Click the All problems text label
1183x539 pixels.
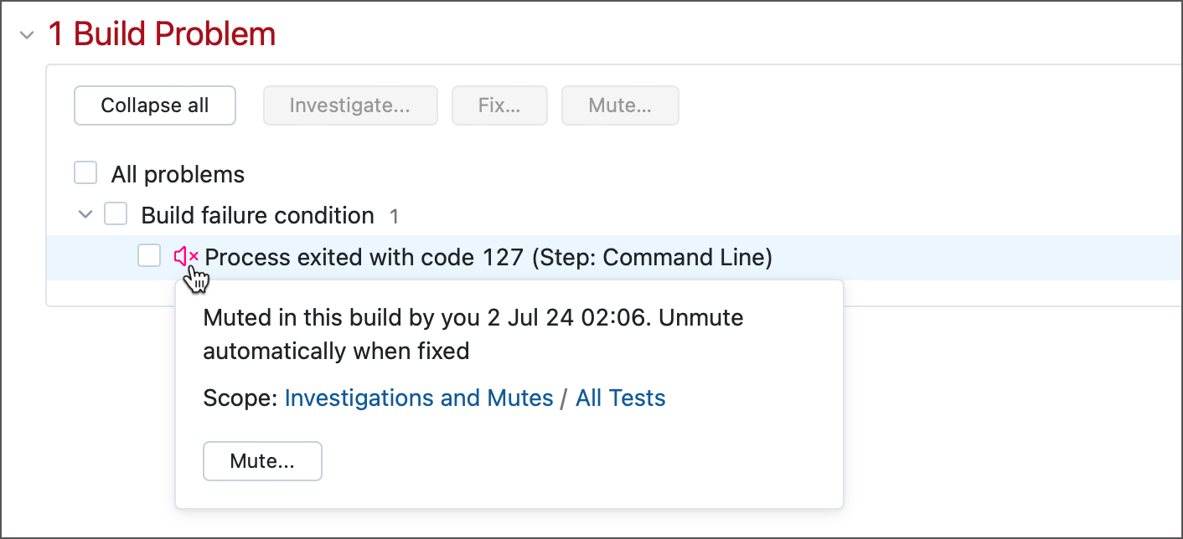tap(178, 174)
